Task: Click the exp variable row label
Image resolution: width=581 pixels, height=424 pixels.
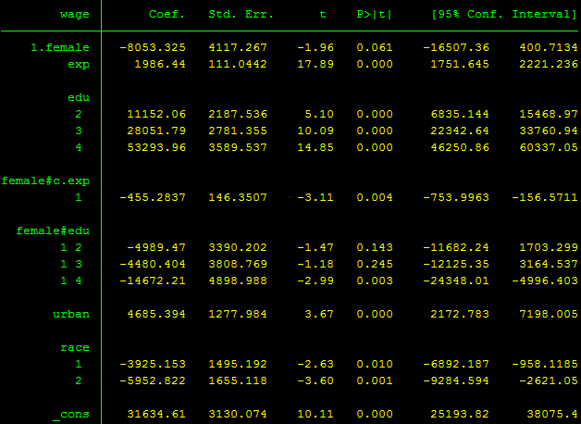Action: 78,64
